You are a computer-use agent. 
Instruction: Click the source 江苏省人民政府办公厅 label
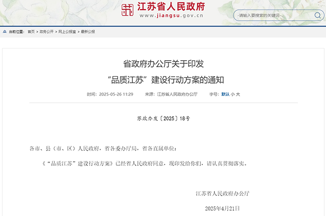(x=177, y=94)
